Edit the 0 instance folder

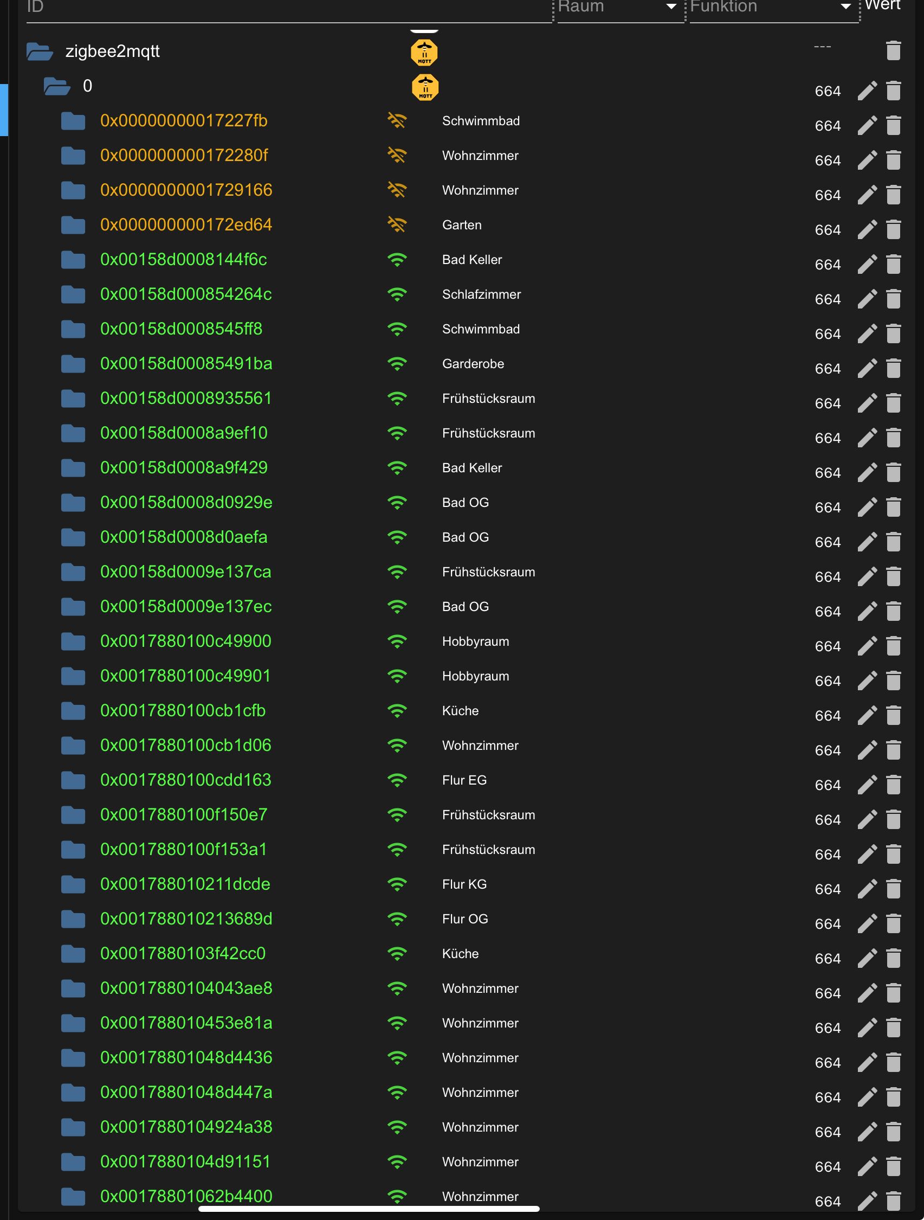[867, 91]
